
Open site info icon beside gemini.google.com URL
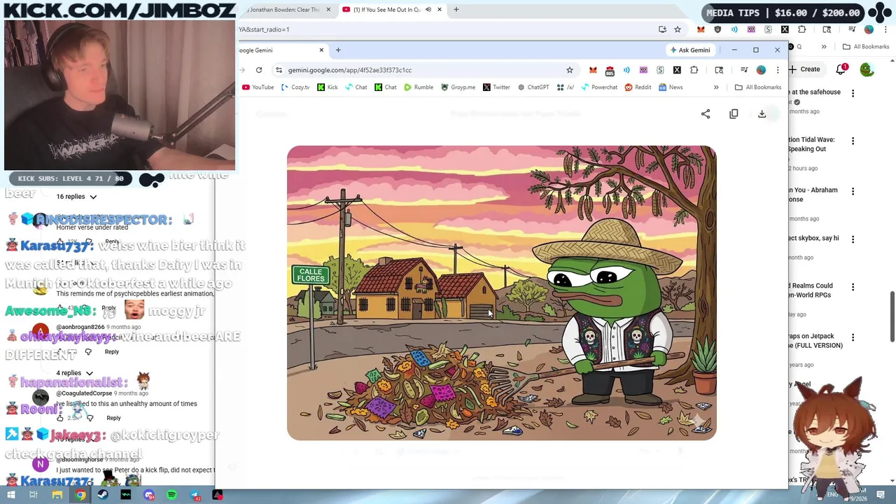tap(279, 70)
